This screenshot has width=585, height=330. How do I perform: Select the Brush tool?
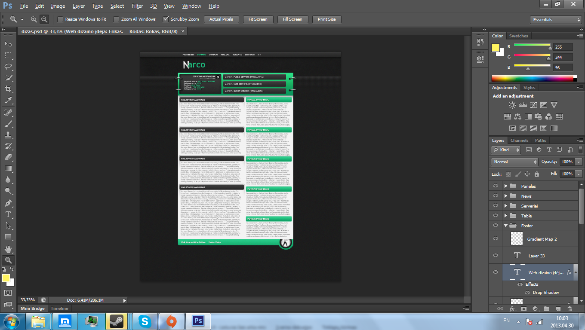pyautogui.click(x=8, y=124)
